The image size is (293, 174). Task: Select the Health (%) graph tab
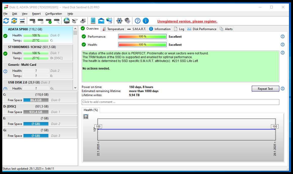[91, 110]
